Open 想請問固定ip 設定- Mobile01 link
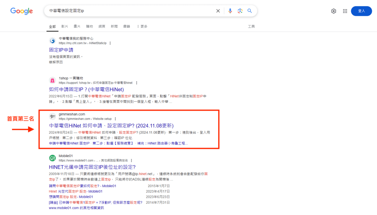This screenshot has height=215, width=377. [x=71, y=197]
